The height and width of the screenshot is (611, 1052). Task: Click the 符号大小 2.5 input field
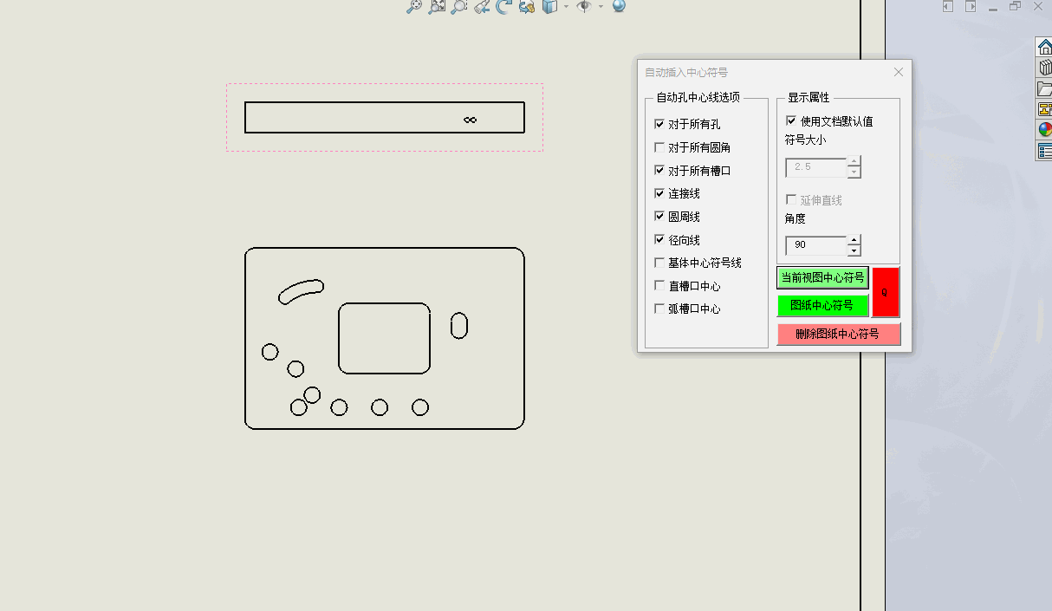pos(815,167)
